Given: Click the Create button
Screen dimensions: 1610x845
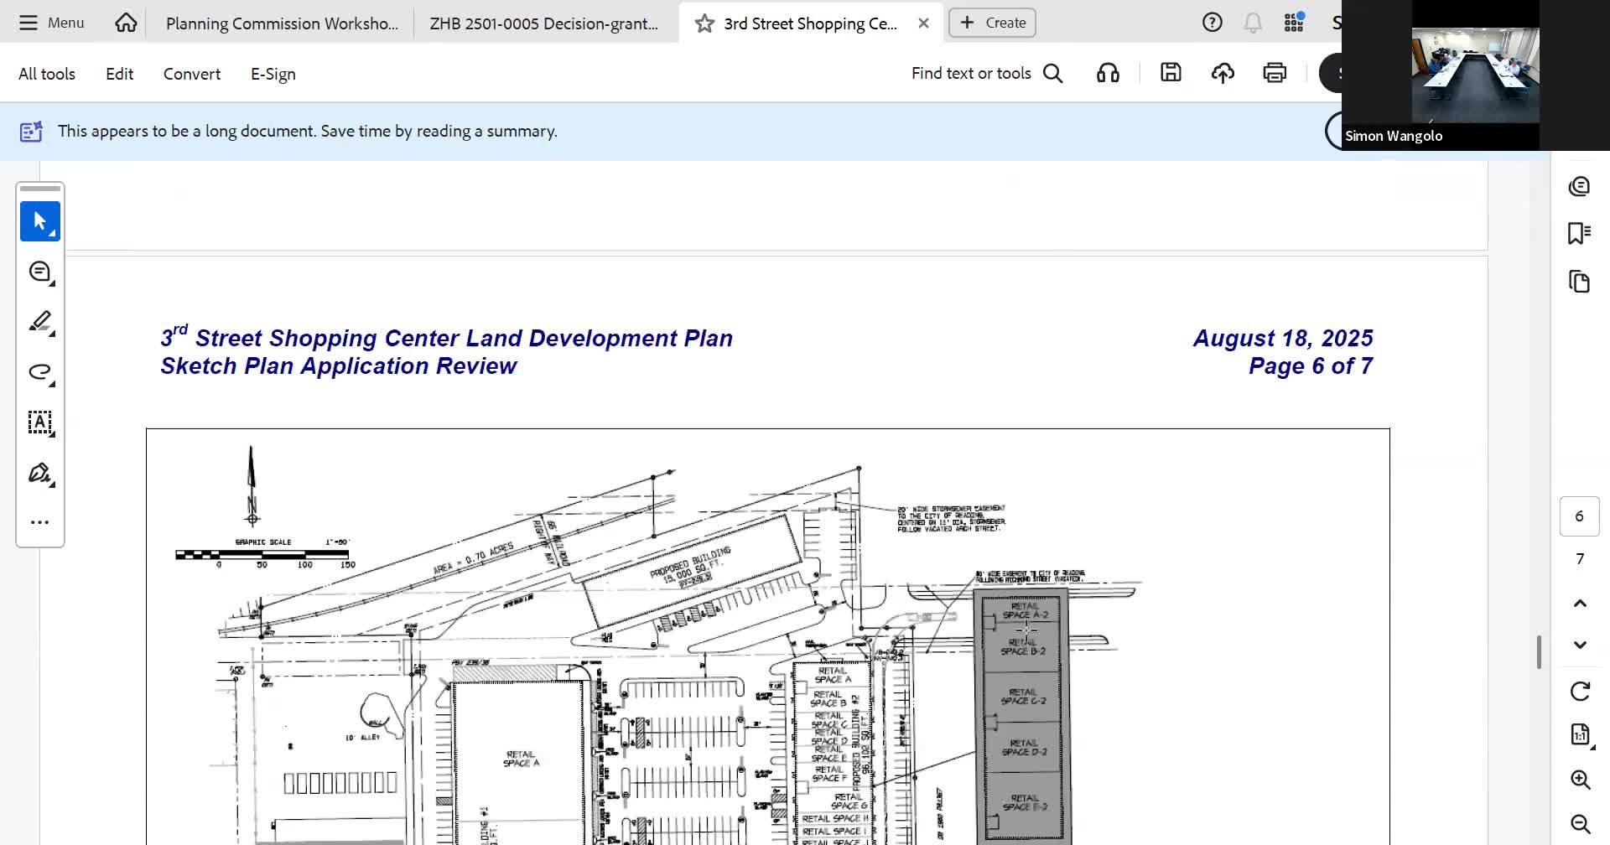Looking at the screenshot, I should [x=992, y=23].
